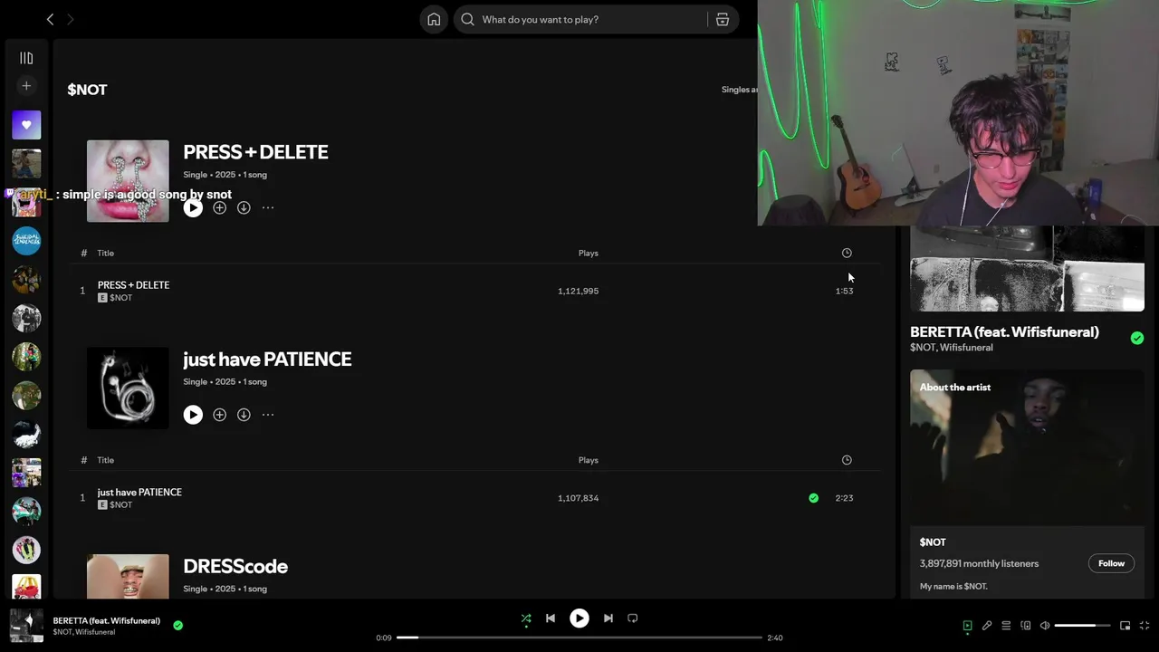This screenshot has height=652, width=1159.
Task: Skip to previous track
Action: pos(550,618)
